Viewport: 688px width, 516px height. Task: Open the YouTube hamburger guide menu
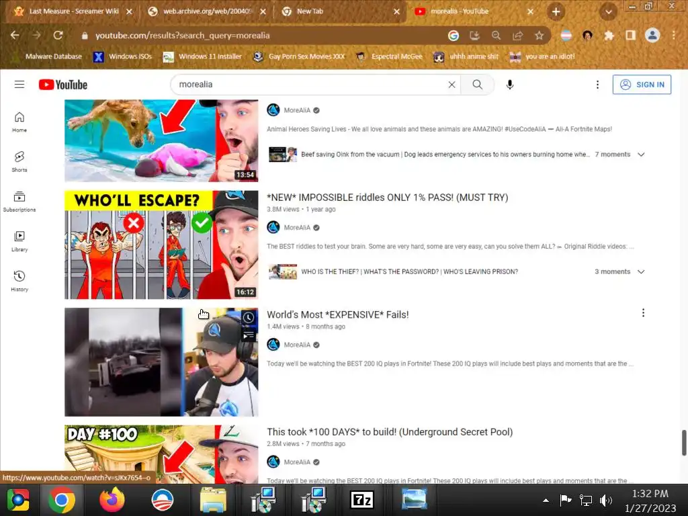coord(19,84)
